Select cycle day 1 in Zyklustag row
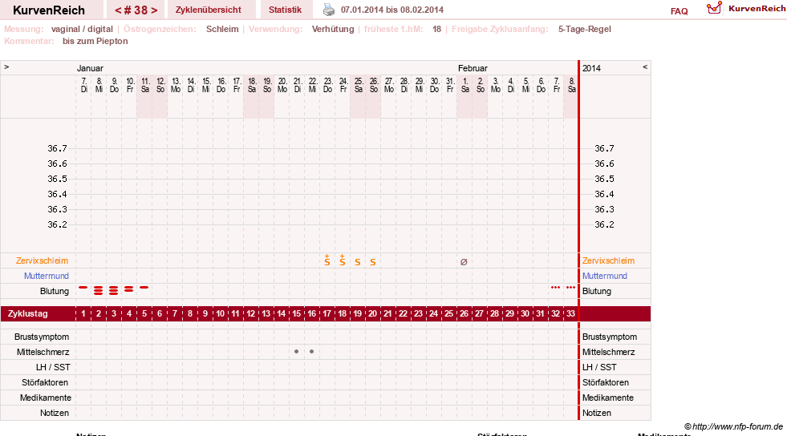Screen dimensions: 787x436 [83, 313]
